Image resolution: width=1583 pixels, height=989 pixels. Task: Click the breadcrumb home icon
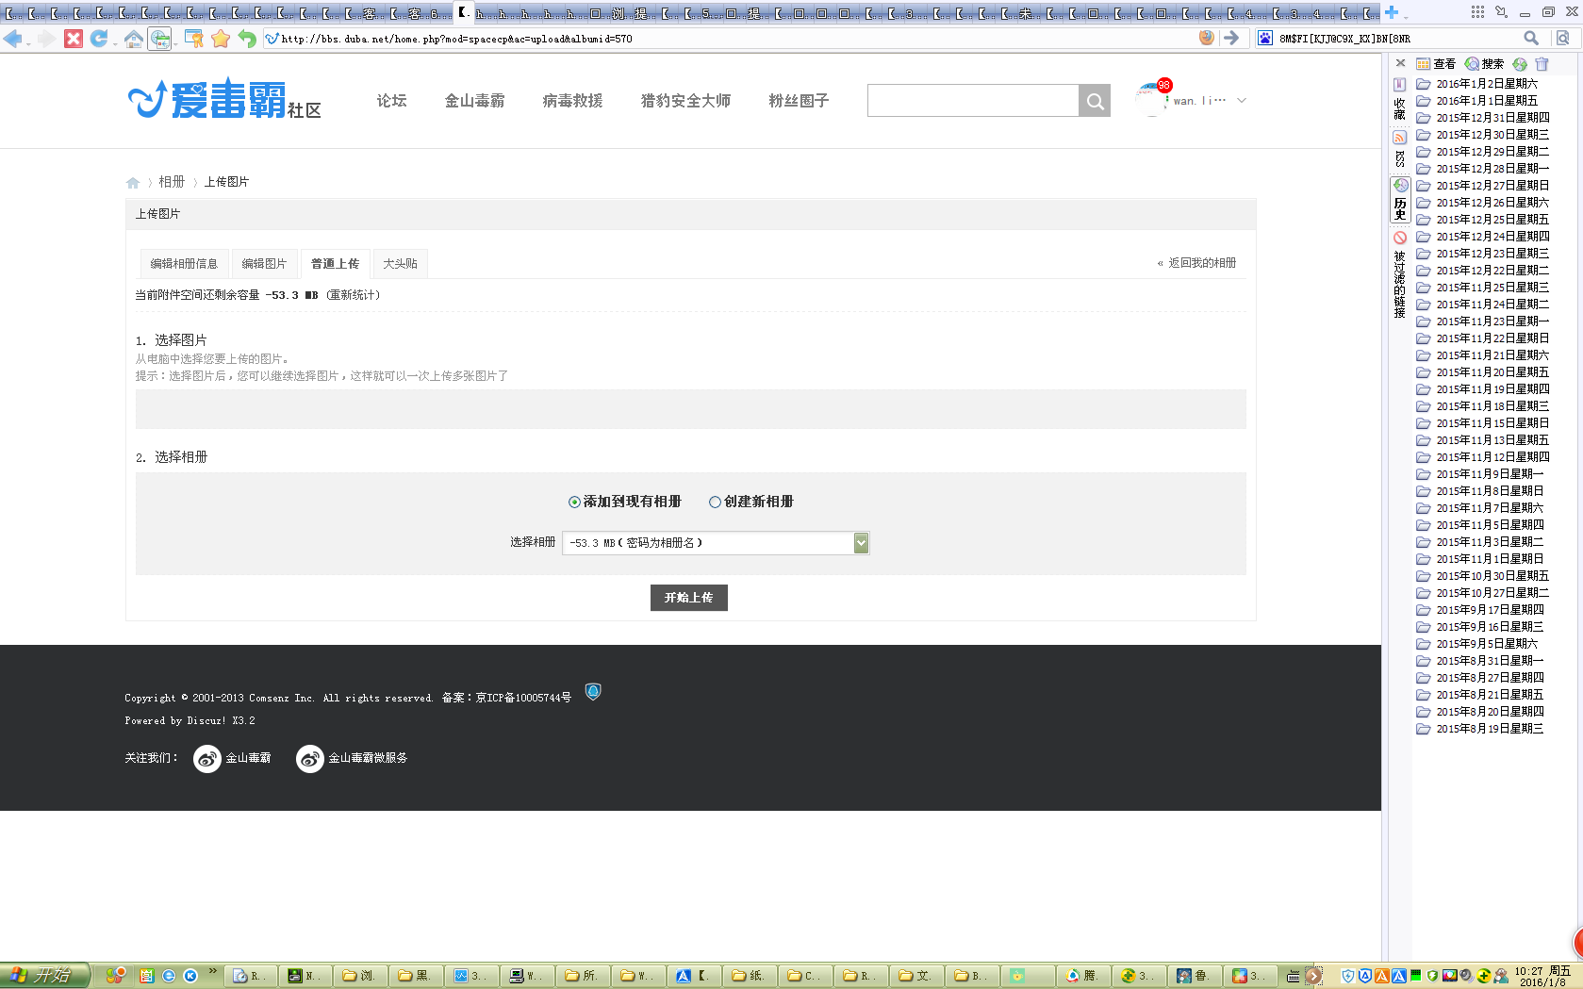(x=133, y=182)
